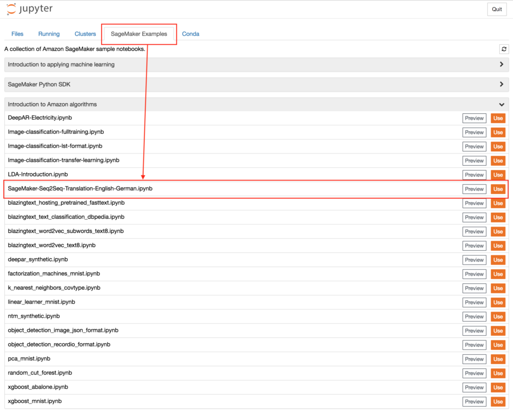Preview the object_detection_recordio_format.ipynb notebook
This screenshot has height=411, width=513.
474,345
